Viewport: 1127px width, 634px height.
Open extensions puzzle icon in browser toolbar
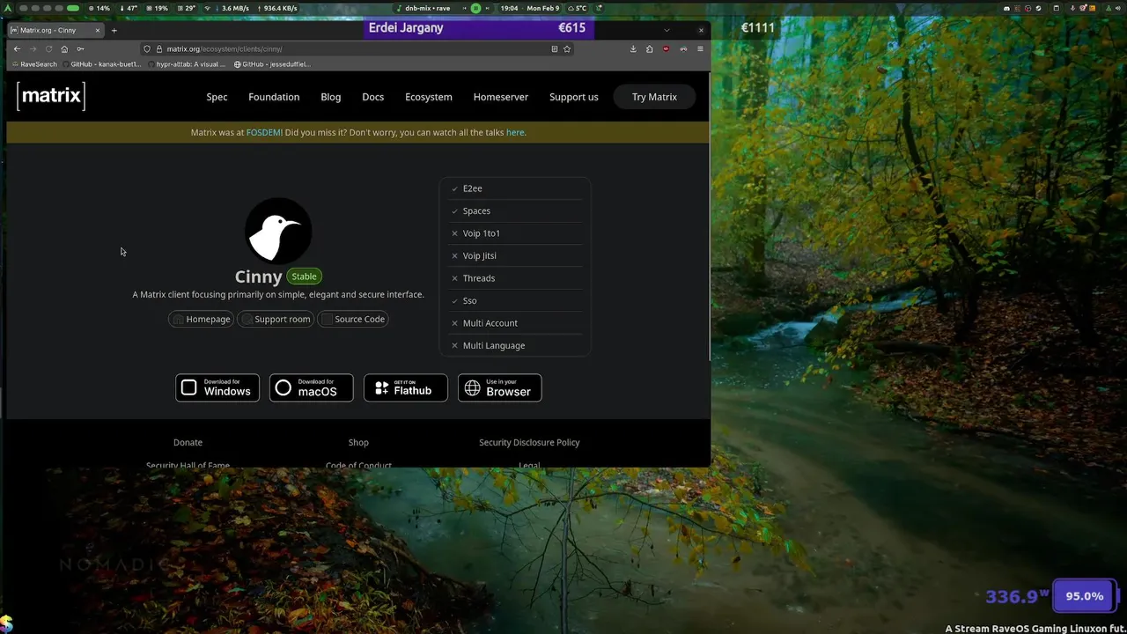pos(650,49)
